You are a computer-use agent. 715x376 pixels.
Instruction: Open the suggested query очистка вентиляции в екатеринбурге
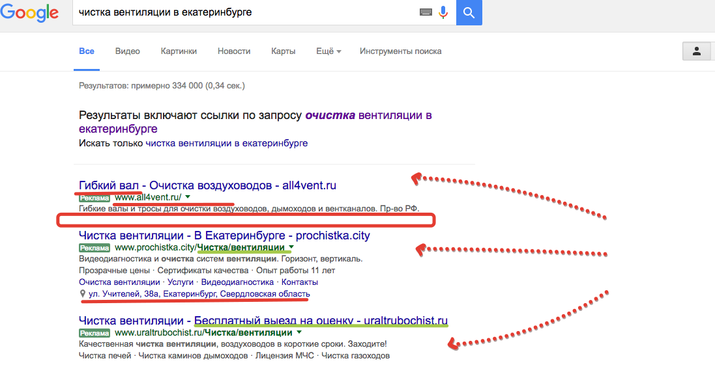pyautogui.click(x=255, y=122)
